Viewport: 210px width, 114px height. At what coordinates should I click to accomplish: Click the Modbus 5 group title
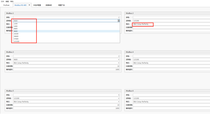point(10,91)
